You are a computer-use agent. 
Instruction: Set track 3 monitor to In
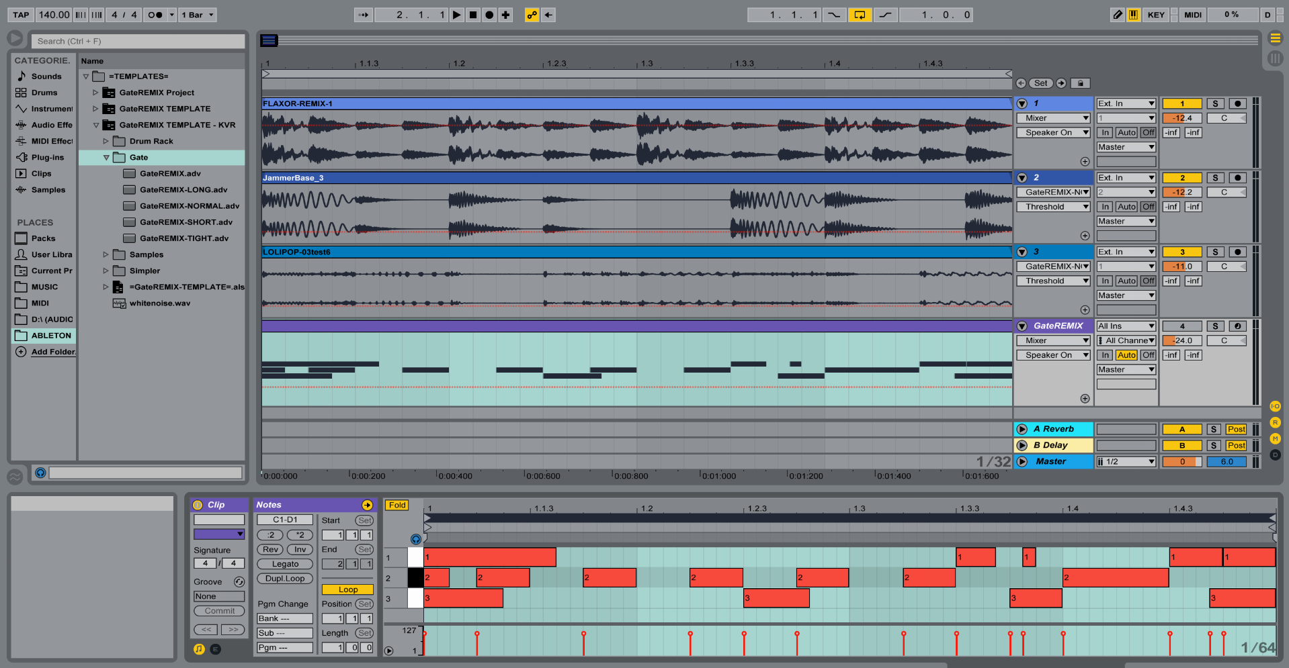pyautogui.click(x=1106, y=281)
